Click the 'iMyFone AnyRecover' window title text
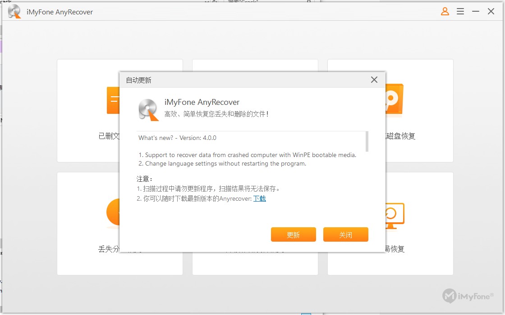Image resolution: width=505 pixels, height=315 pixels. pyautogui.click(x=60, y=12)
